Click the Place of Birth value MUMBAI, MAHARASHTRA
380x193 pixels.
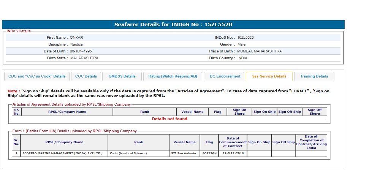(x=260, y=51)
